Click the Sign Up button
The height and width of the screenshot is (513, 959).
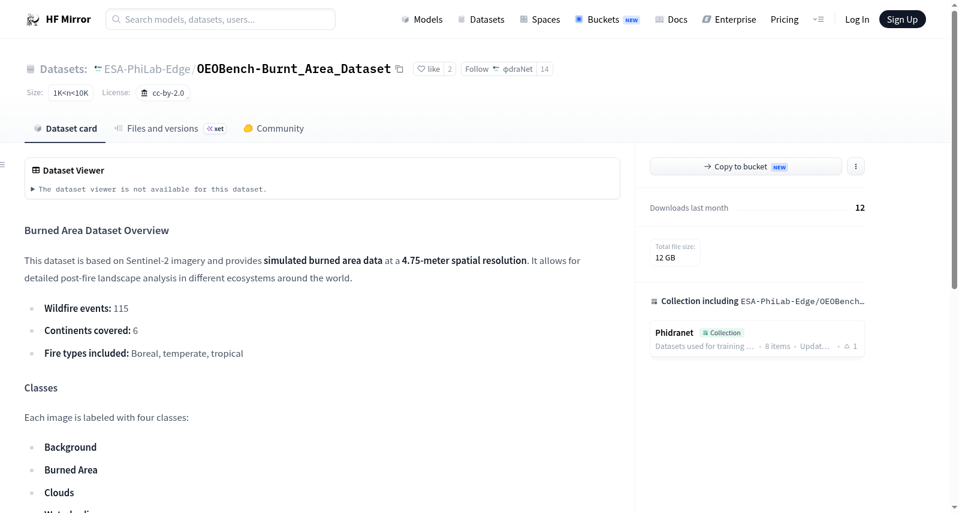[x=902, y=19]
